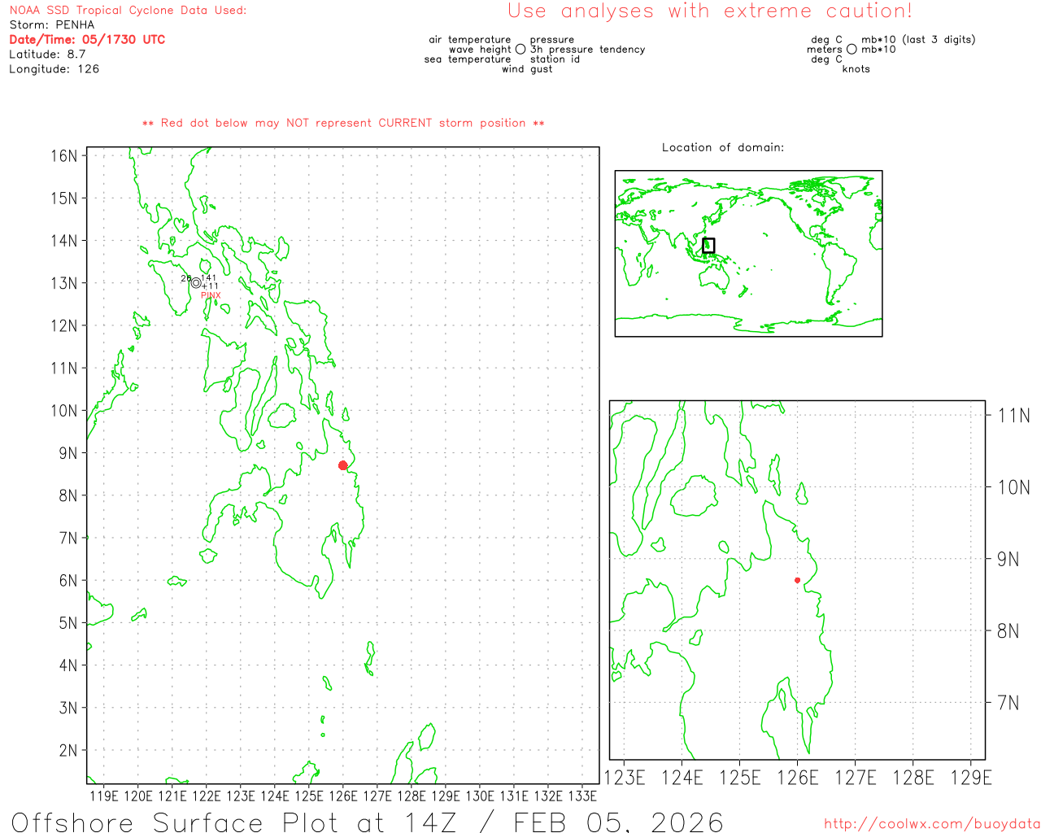Click the red storm dot on main map
Viewport: 1041px width, 833px height.
point(342,465)
